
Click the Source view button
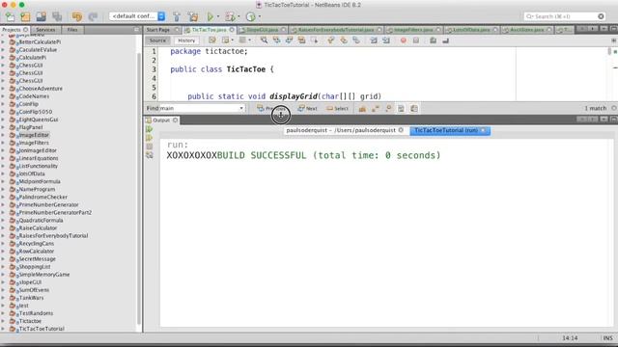pyautogui.click(x=157, y=40)
